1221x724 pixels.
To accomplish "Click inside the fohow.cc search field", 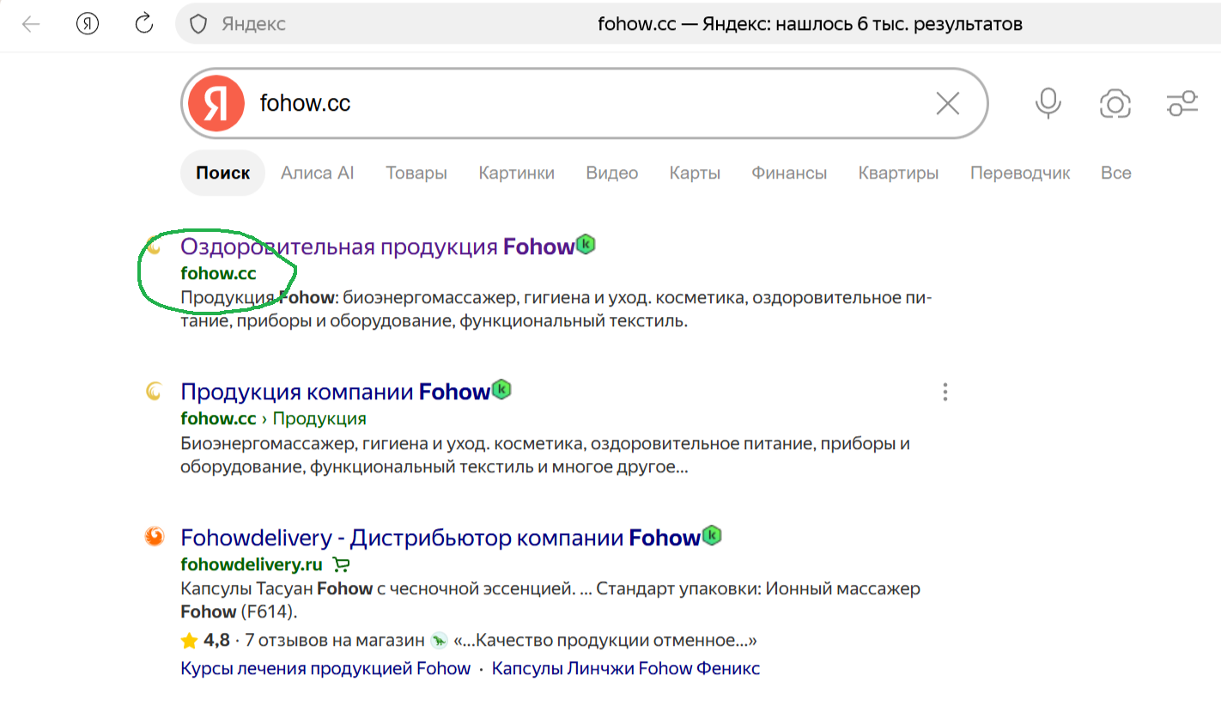I will tap(584, 103).
